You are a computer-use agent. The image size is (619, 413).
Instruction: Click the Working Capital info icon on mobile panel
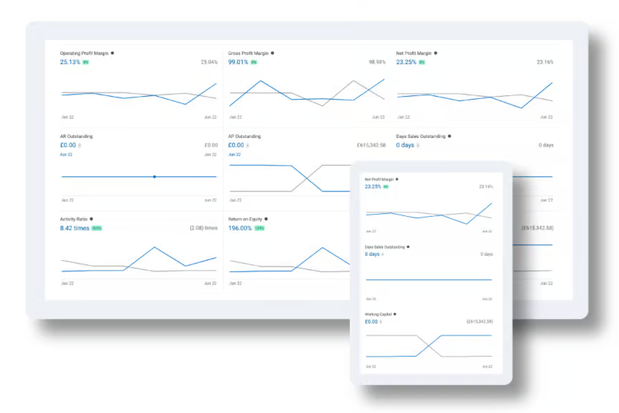coord(395,314)
